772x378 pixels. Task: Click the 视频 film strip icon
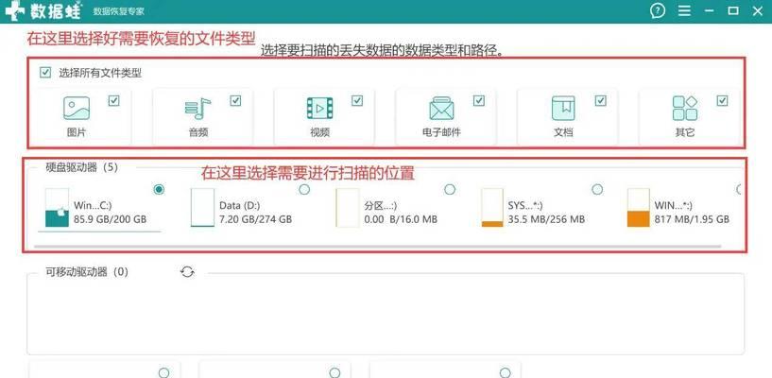pyautogui.click(x=319, y=109)
